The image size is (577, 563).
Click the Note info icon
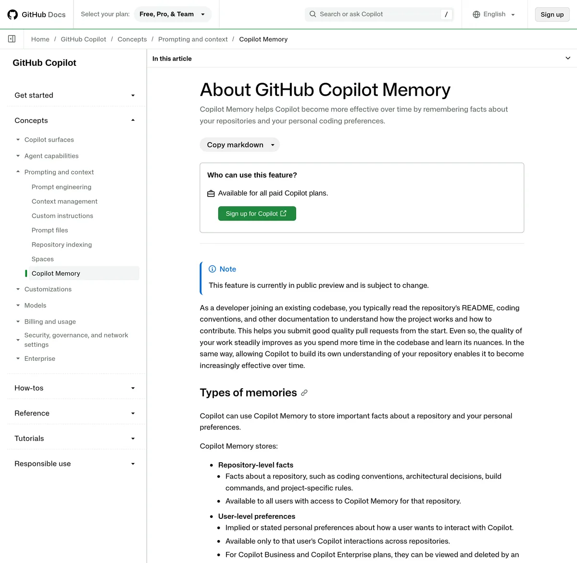pyautogui.click(x=212, y=269)
